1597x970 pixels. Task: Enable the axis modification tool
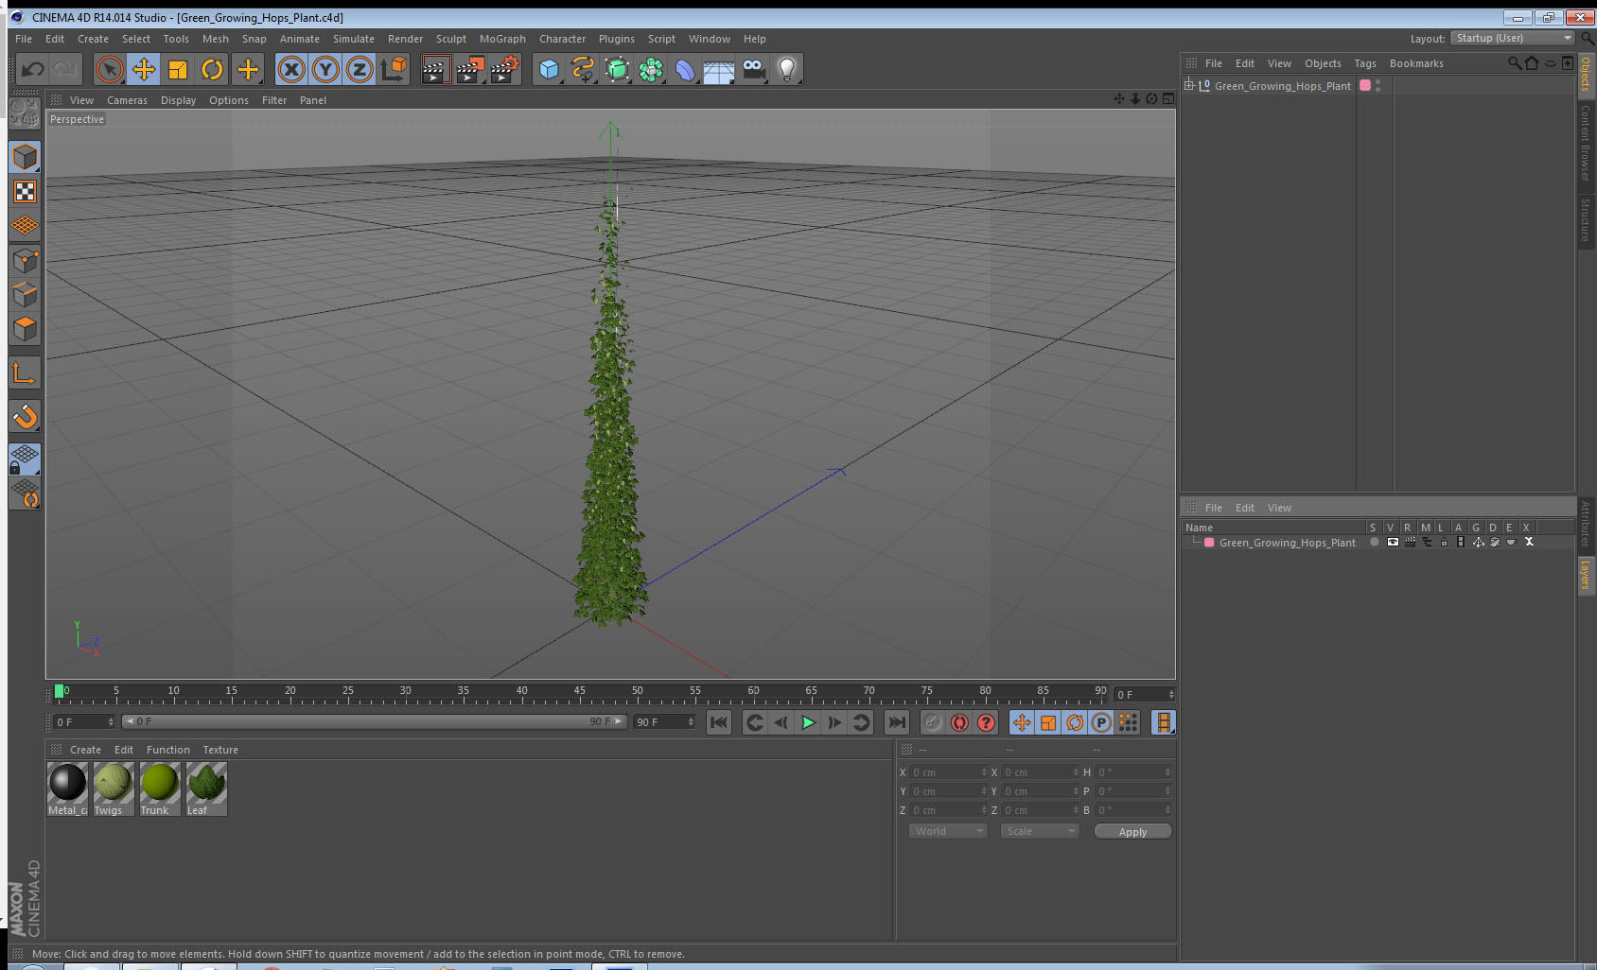(x=26, y=373)
